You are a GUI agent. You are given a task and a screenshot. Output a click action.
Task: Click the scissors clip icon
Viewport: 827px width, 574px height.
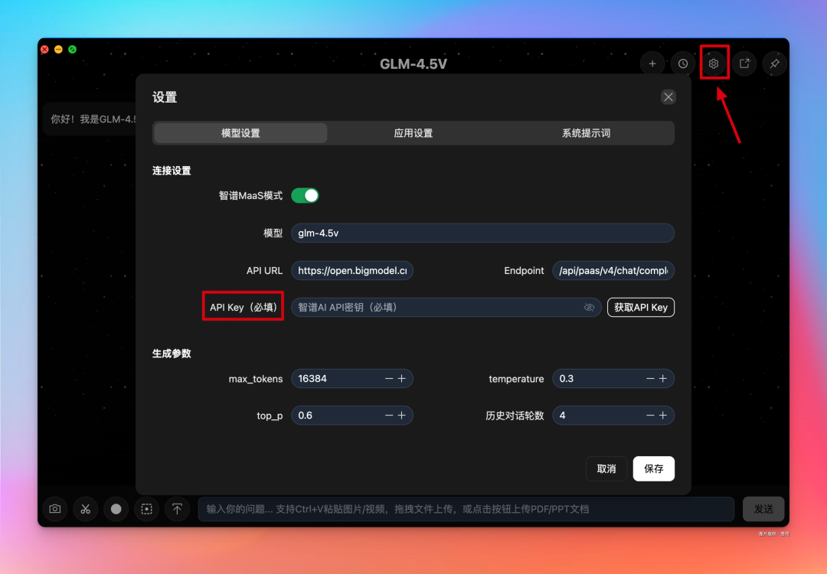(86, 509)
